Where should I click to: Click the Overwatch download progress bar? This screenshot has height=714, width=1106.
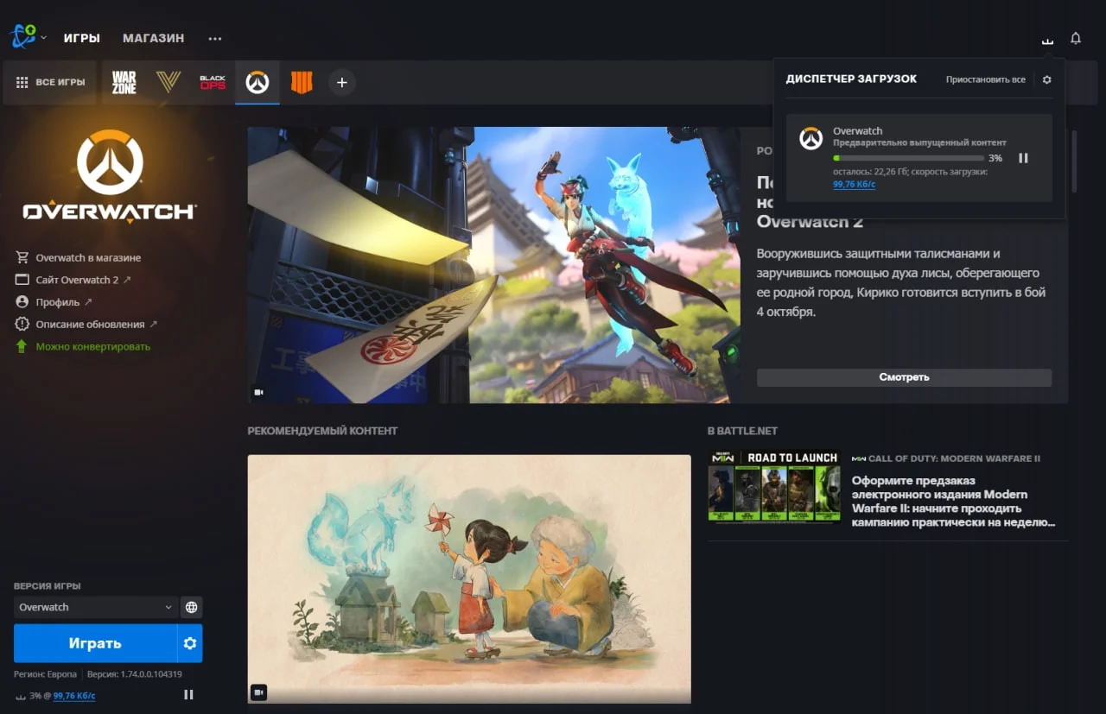(x=908, y=158)
